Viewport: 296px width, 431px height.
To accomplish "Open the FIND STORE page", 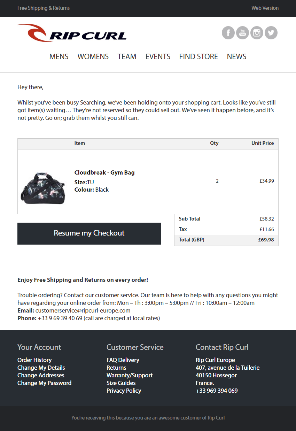I will click(x=198, y=56).
